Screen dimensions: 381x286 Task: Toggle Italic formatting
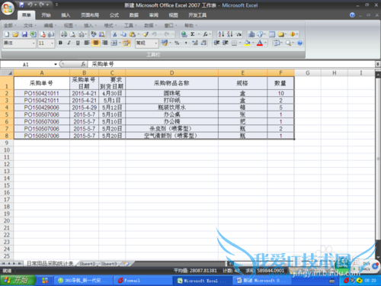[x=69, y=43]
